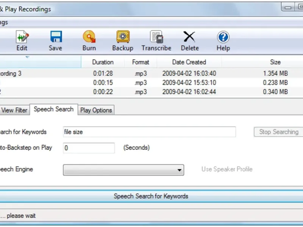Click the Save floppy disk icon

pos(56,37)
